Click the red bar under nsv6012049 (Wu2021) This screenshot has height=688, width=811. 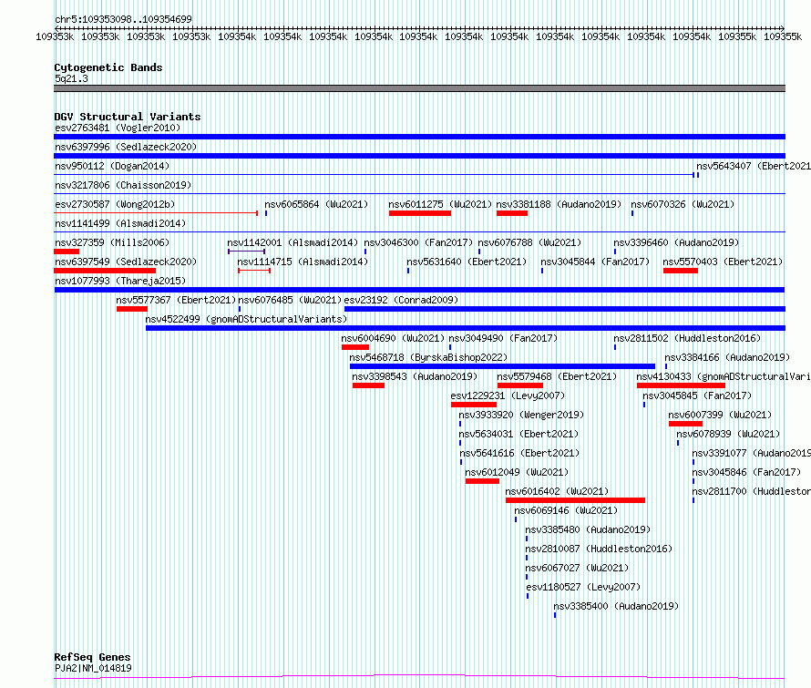[482, 481]
